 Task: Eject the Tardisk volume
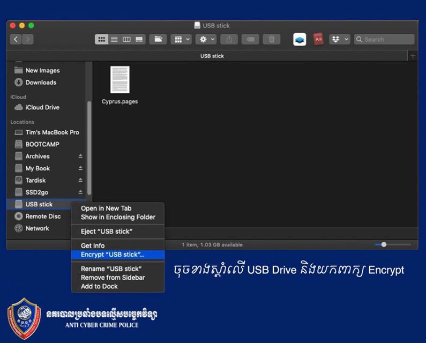click(80, 180)
